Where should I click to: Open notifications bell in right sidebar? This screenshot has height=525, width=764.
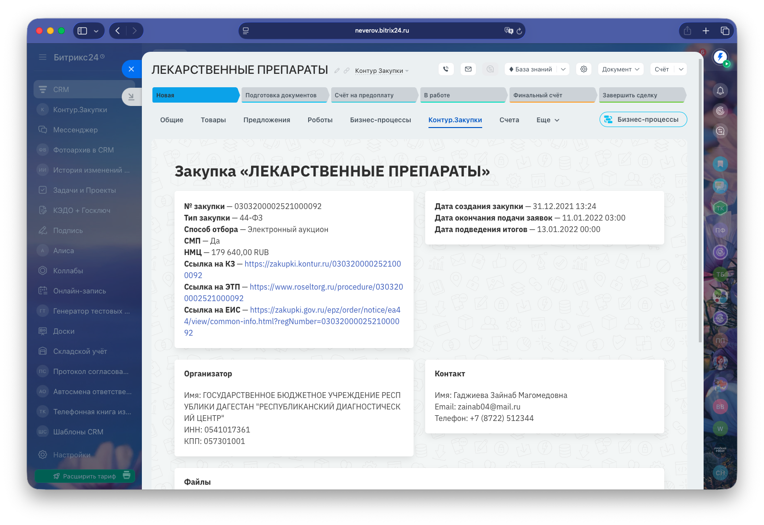click(x=720, y=91)
